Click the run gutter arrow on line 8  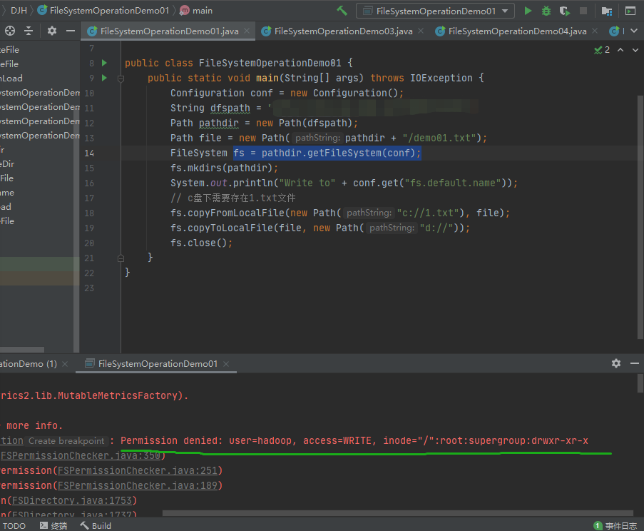click(104, 63)
